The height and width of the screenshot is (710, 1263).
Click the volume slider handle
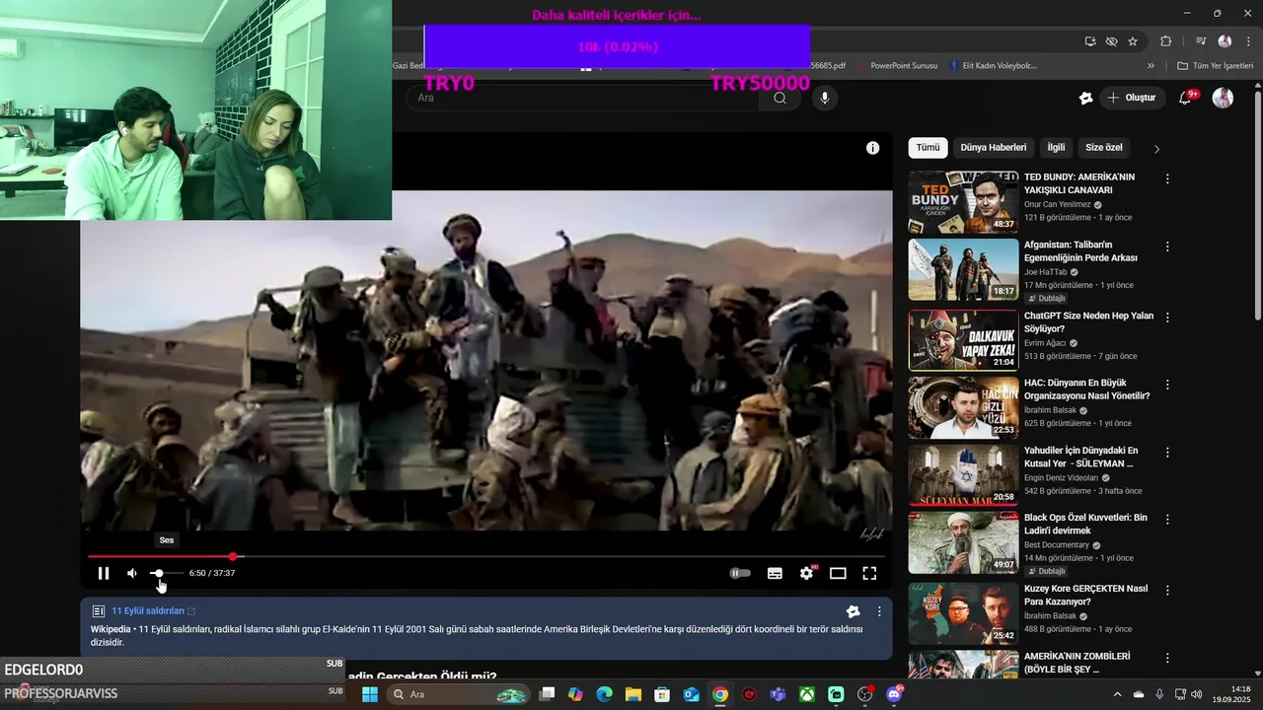point(158,573)
